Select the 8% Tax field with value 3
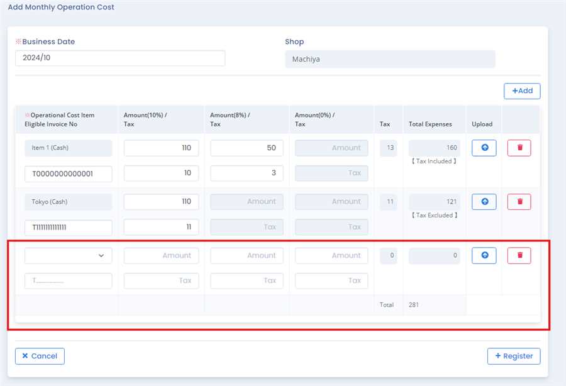The height and width of the screenshot is (386, 566). tap(247, 174)
